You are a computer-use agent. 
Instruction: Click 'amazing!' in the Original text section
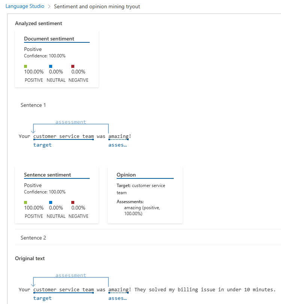pos(119,289)
